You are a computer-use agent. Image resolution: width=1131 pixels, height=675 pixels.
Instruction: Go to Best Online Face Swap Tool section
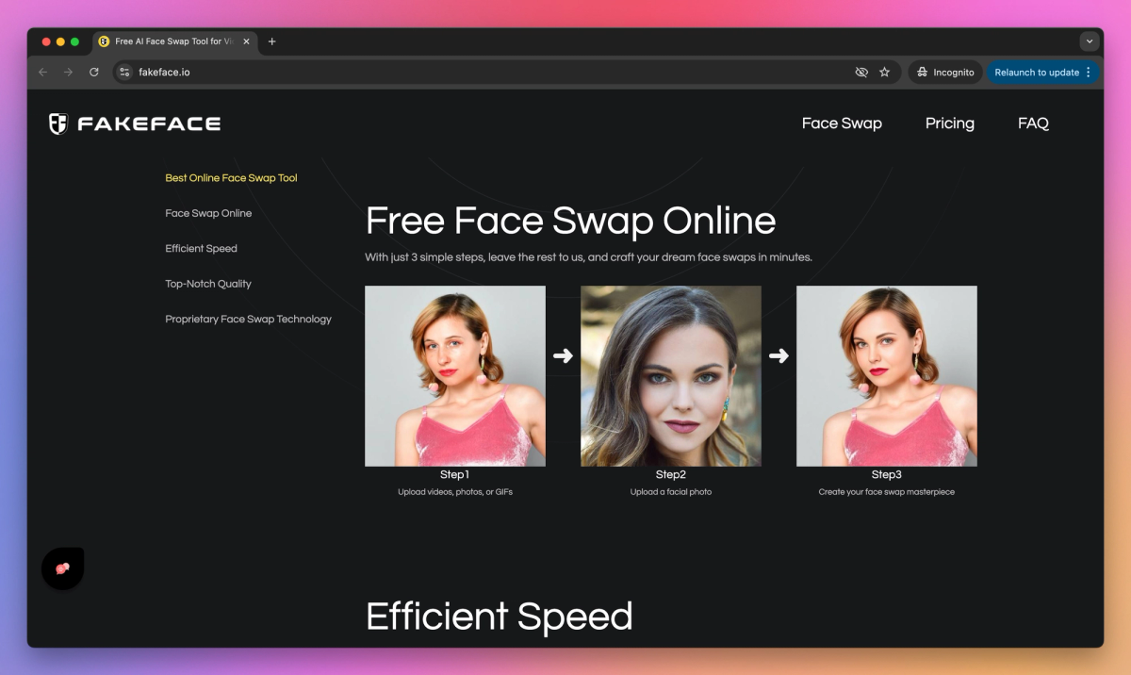[231, 178]
